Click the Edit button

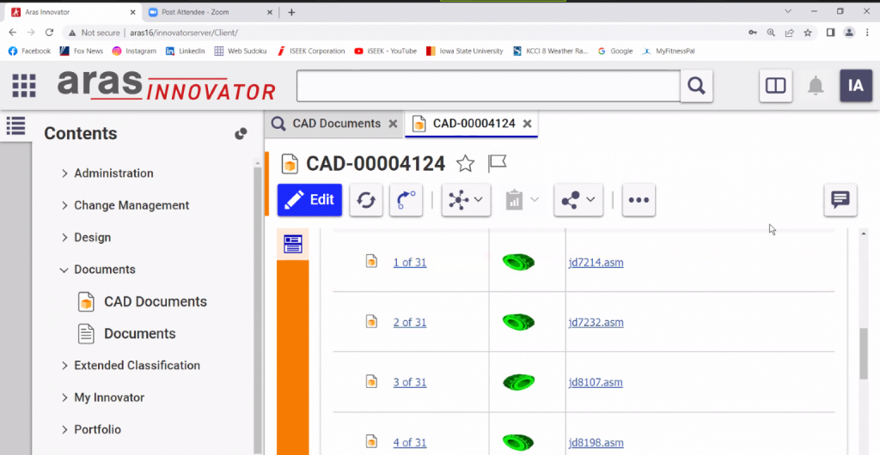tap(309, 200)
